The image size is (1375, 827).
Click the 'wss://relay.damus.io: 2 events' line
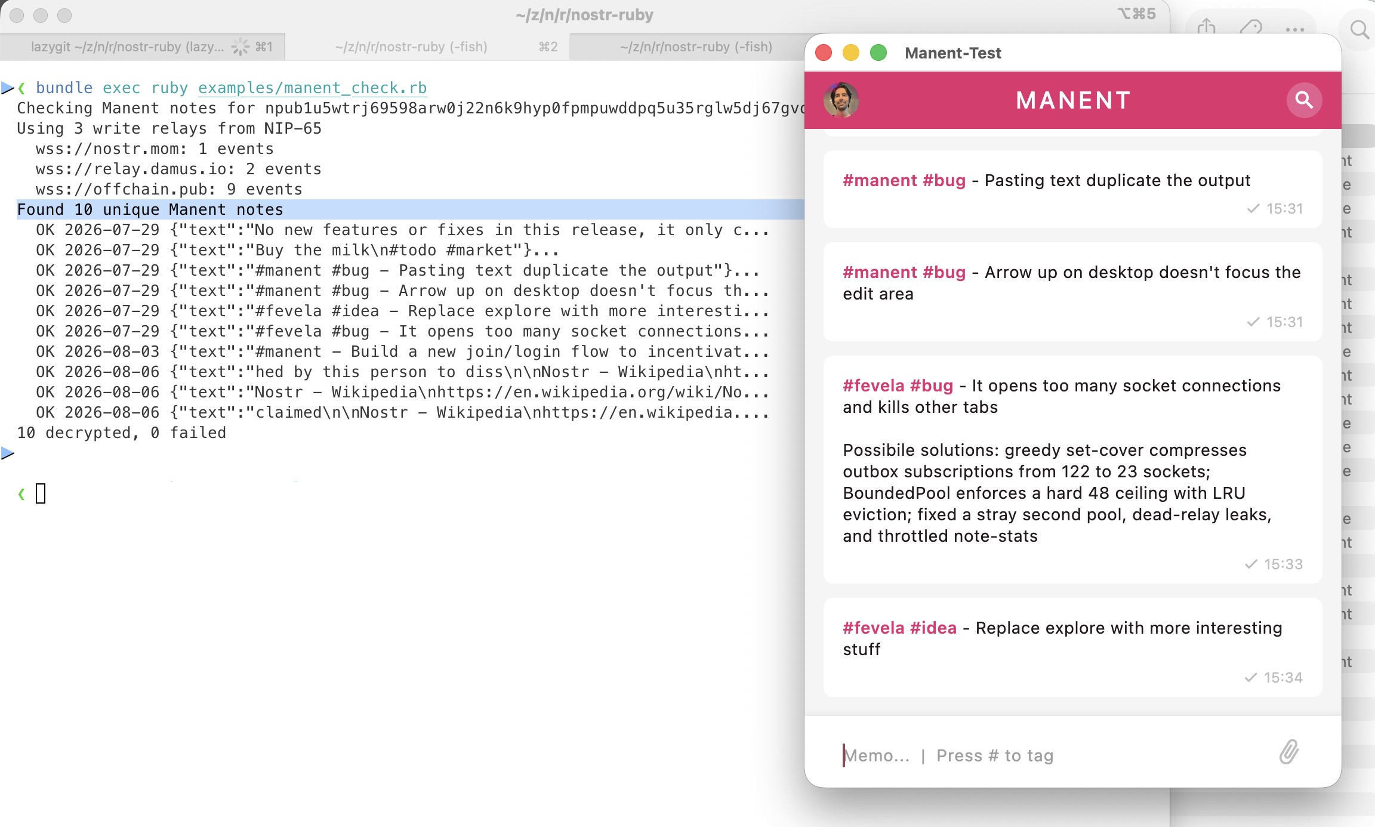pyautogui.click(x=178, y=169)
